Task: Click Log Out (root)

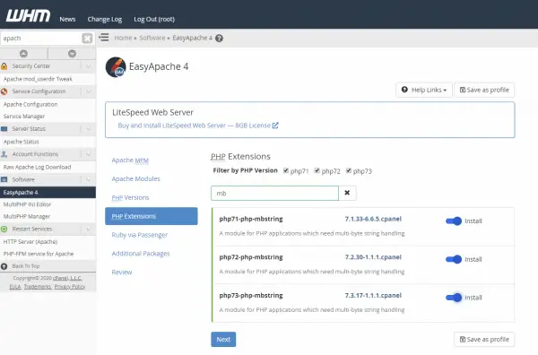Action: 154,19
